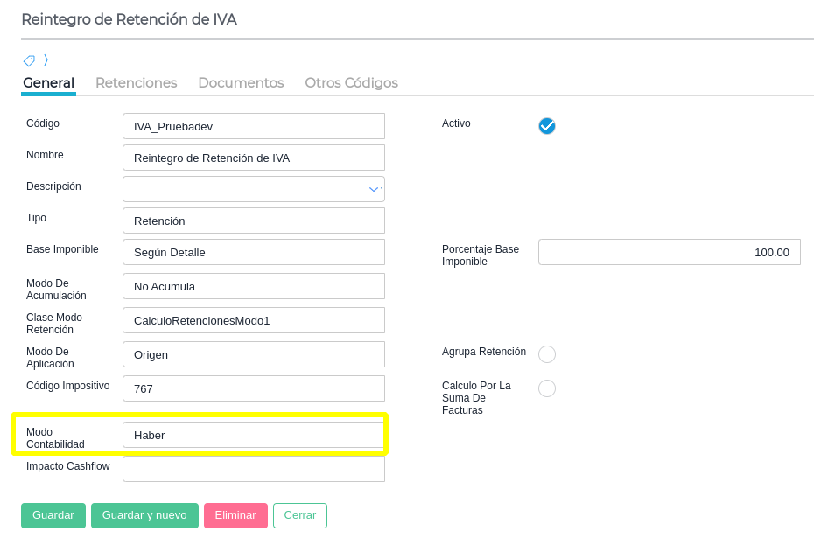Expand the Descripción dropdown arrow
The image size is (814, 539).
pyautogui.click(x=374, y=189)
